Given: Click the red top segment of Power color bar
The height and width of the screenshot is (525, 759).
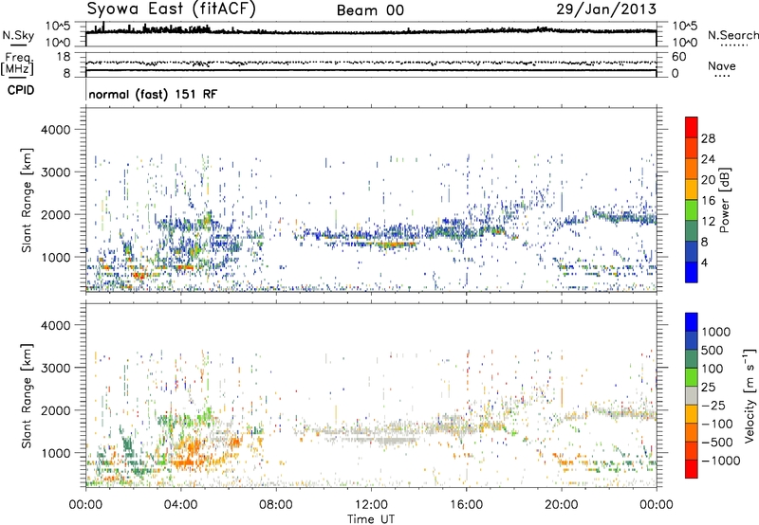Looking at the screenshot, I should tap(692, 128).
